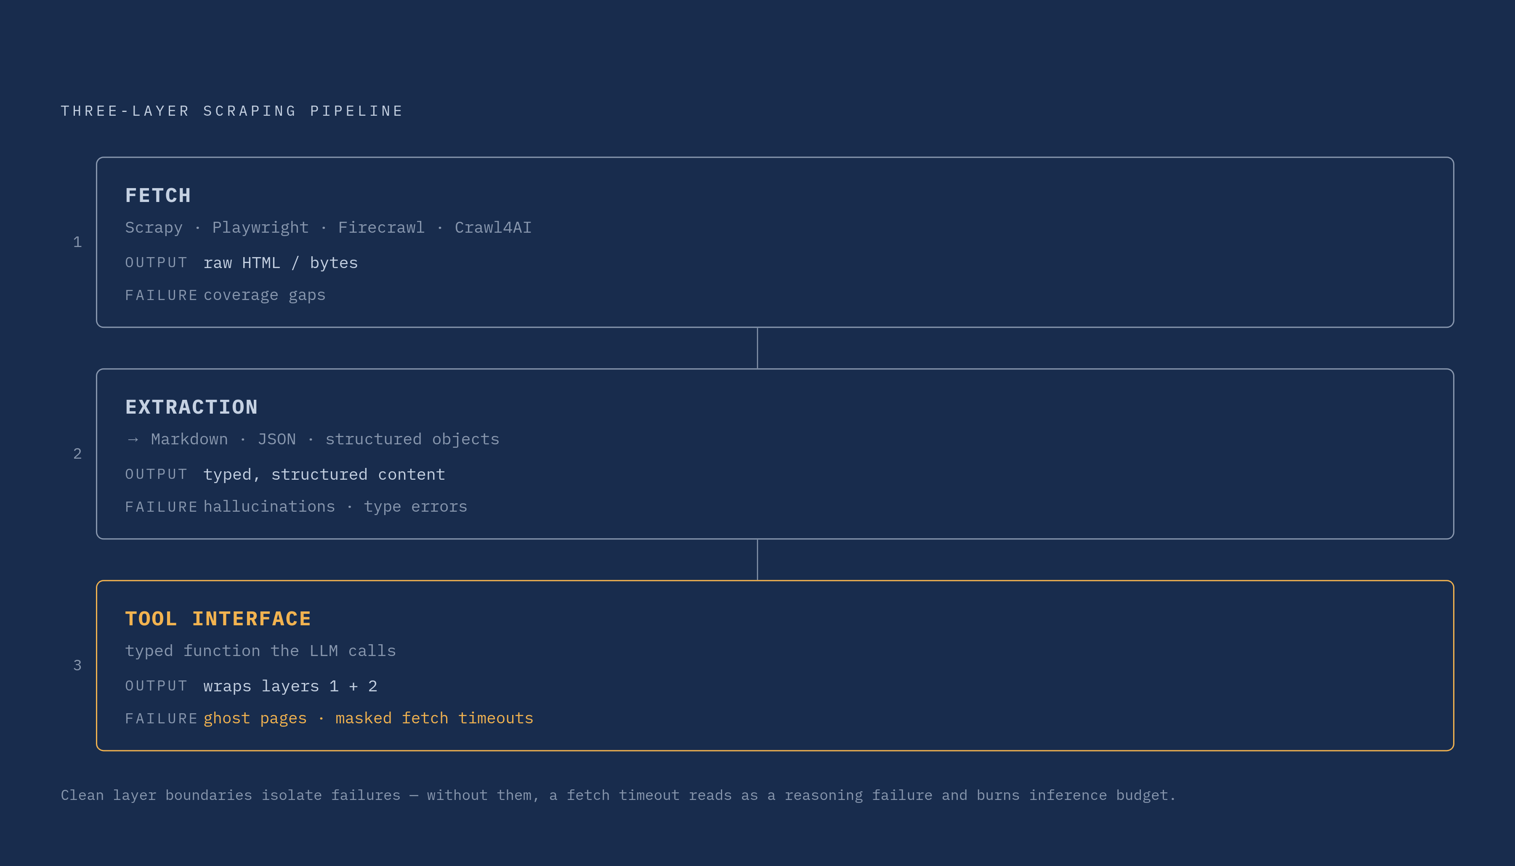Select the layer number 2 label

point(77,454)
